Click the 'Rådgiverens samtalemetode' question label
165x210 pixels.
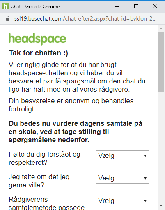pyautogui.click(x=46, y=203)
